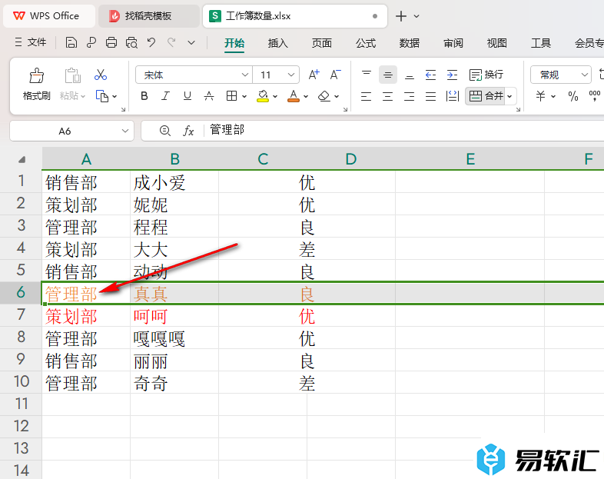This screenshot has height=479, width=604.
Task: Open the font size 11 dropdown
Action: coord(291,75)
